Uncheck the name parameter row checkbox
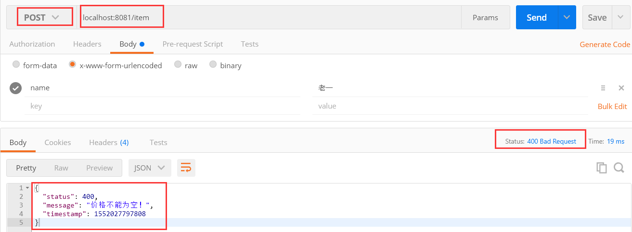This screenshot has width=632, height=232. 16,88
